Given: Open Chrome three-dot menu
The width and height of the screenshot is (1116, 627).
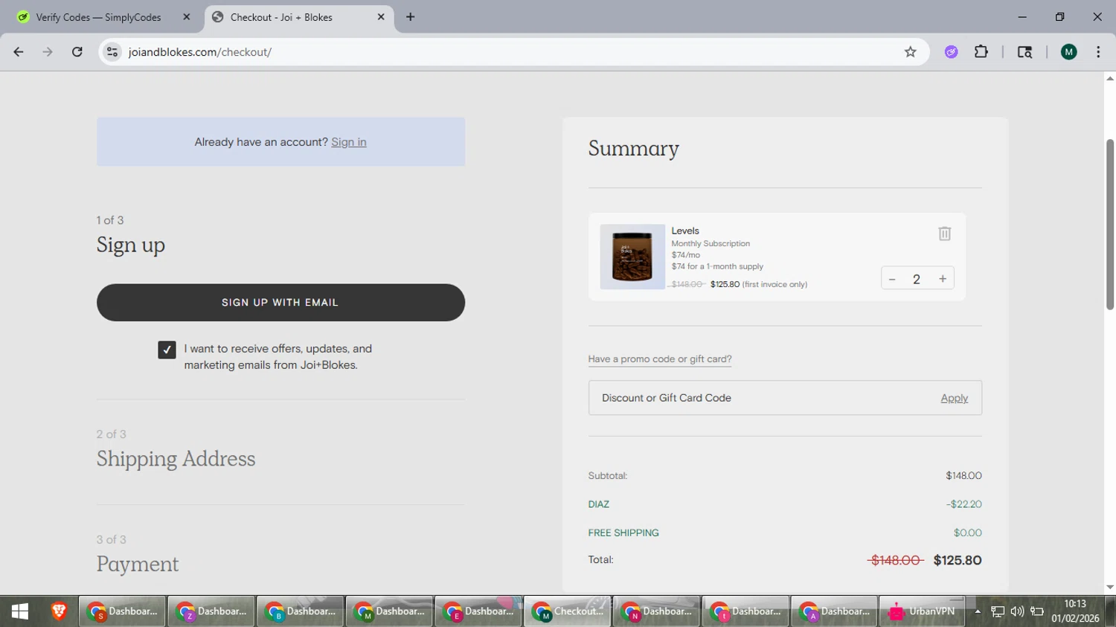Looking at the screenshot, I should coord(1098,52).
